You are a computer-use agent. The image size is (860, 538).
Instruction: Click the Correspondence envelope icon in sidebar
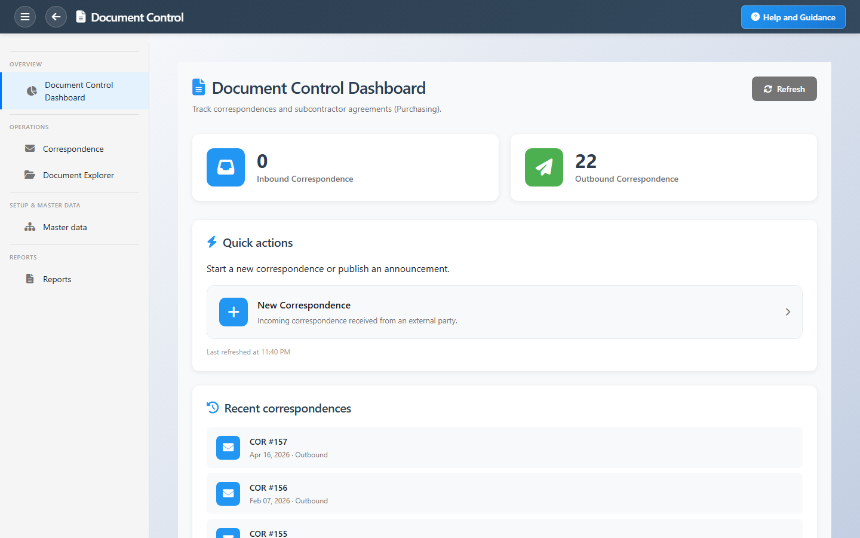[x=30, y=148]
